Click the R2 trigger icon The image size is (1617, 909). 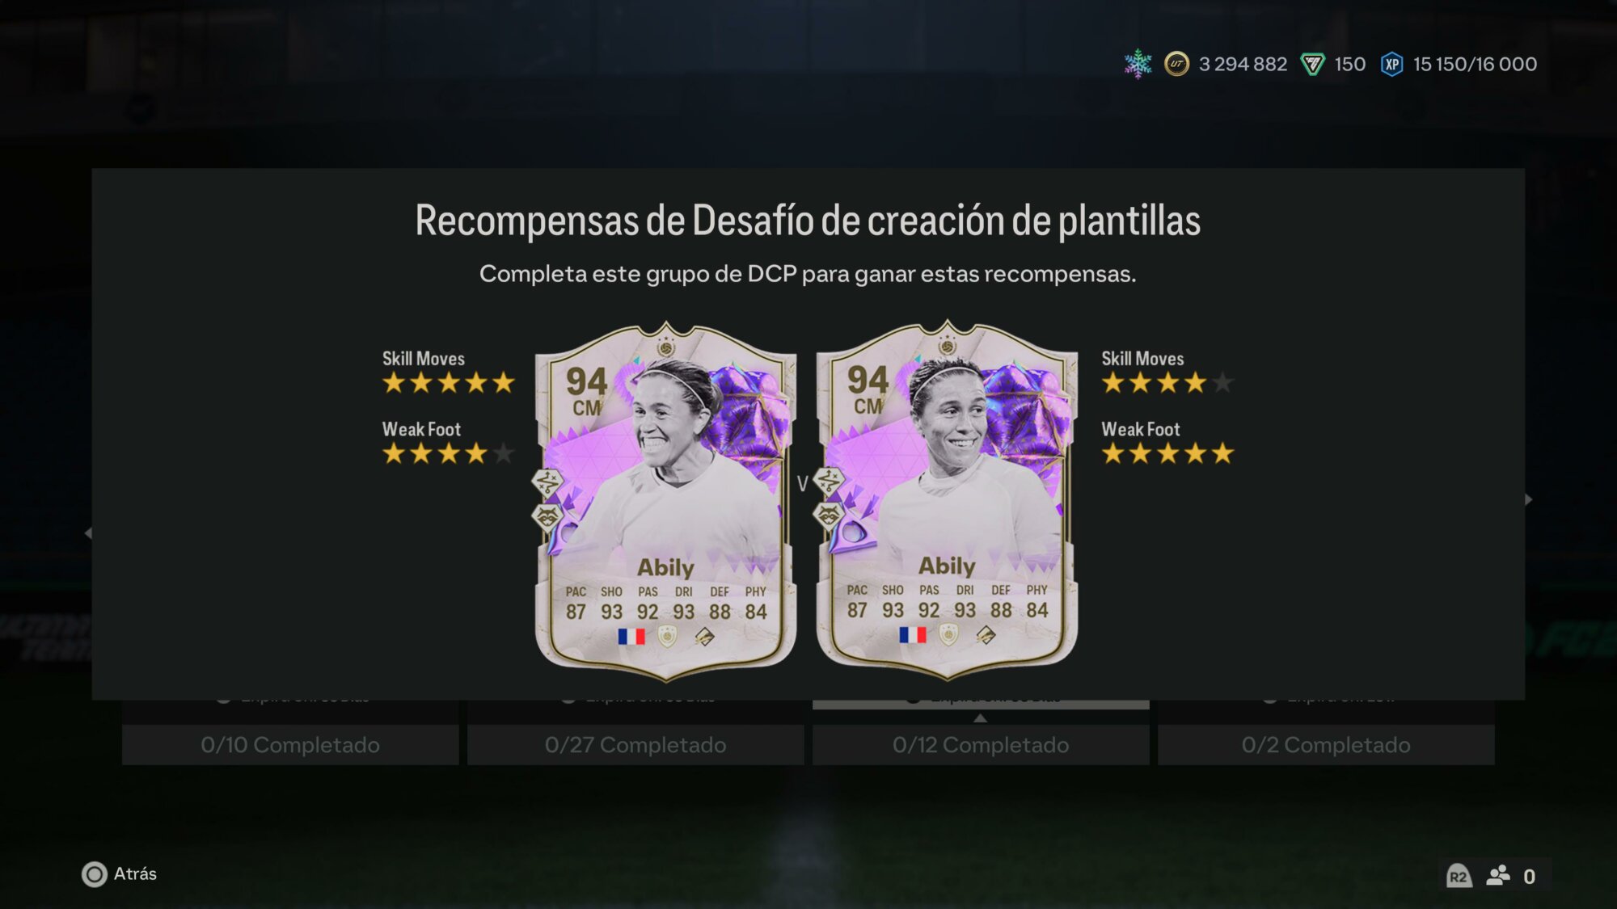(x=1459, y=876)
